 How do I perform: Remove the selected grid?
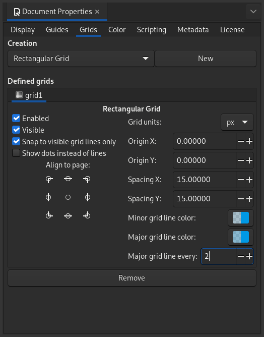(132, 278)
